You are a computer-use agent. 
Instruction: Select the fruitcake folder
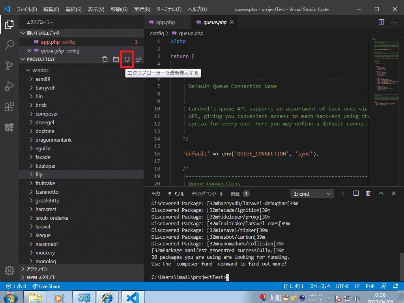(81, 183)
